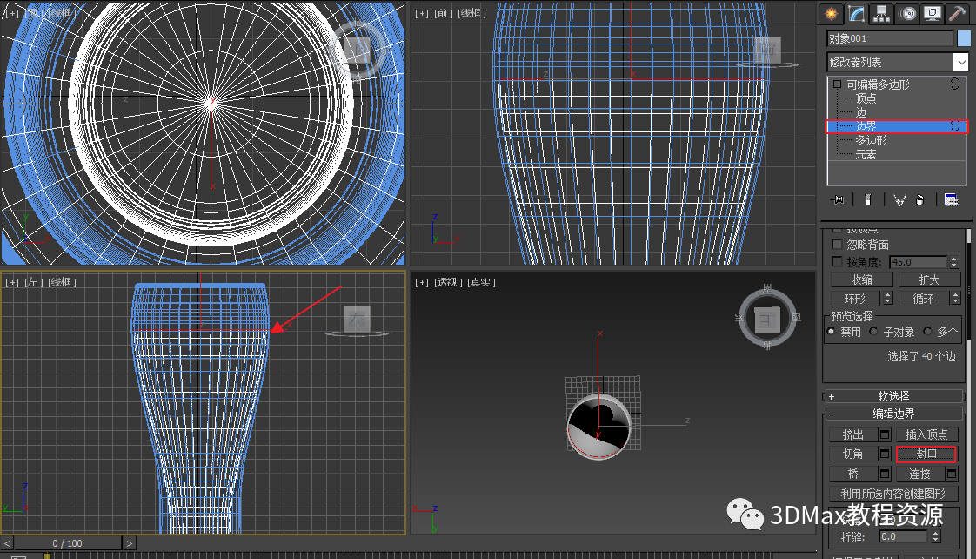This screenshot has width=976, height=559.
Task: Click the 桥 bridge button
Action: click(x=852, y=475)
